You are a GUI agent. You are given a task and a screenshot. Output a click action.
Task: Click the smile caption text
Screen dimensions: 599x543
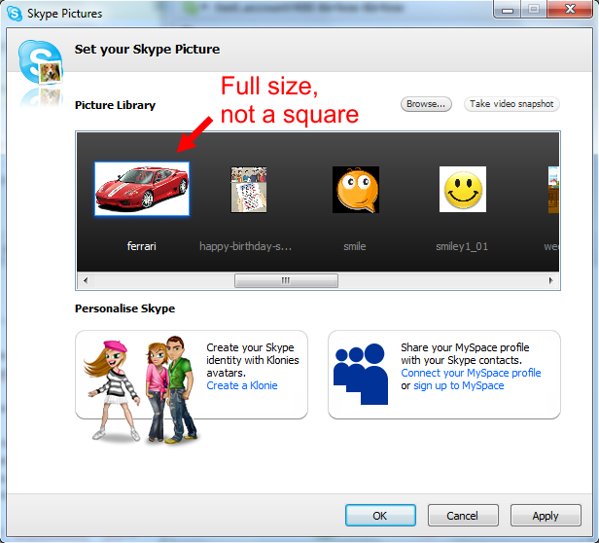pyautogui.click(x=355, y=246)
